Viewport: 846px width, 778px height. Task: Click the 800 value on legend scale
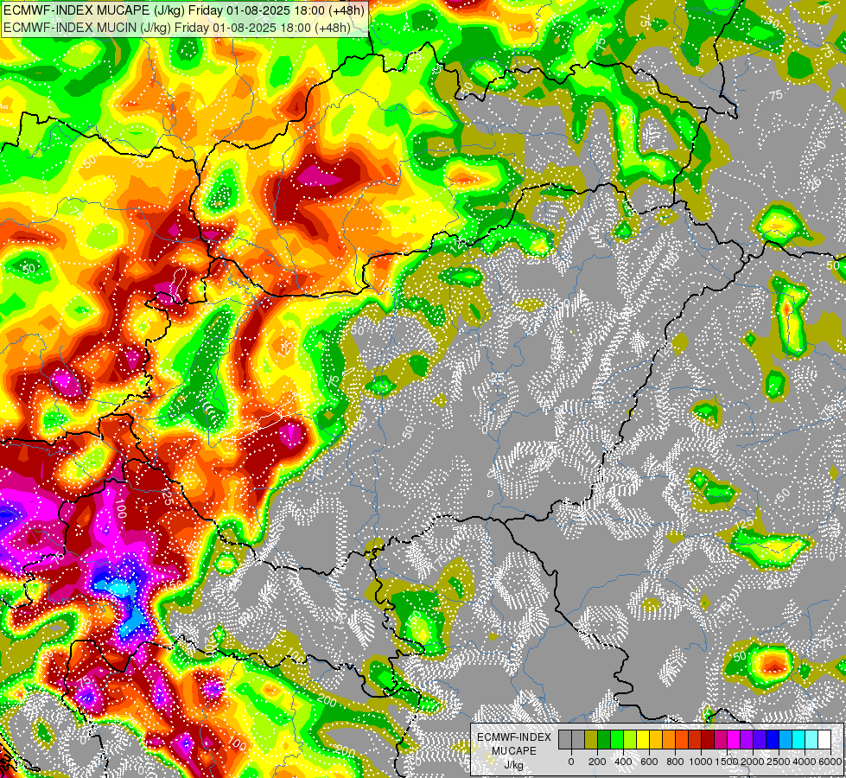click(x=675, y=762)
